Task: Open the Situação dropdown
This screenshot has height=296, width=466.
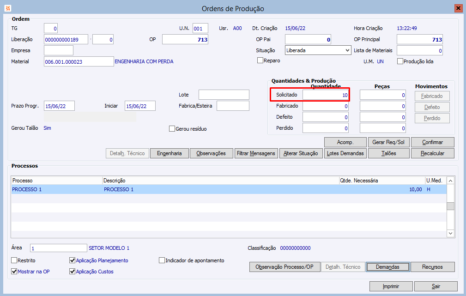Action: click(x=318, y=50)
